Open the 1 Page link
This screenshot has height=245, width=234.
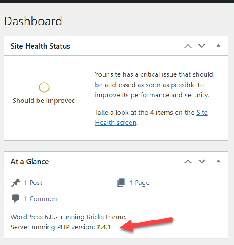tap(139, 183)
